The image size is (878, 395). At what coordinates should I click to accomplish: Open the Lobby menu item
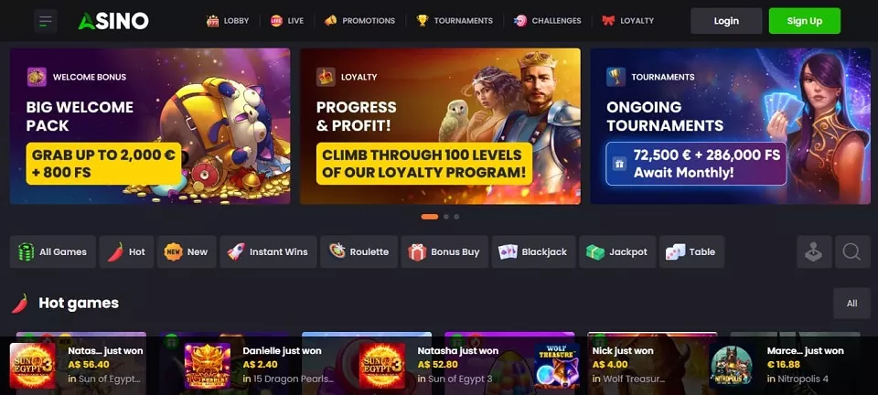pos(228,21)
